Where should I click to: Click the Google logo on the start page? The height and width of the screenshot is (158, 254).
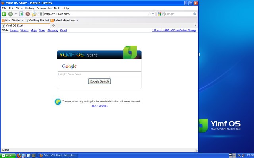pos(69,66)
